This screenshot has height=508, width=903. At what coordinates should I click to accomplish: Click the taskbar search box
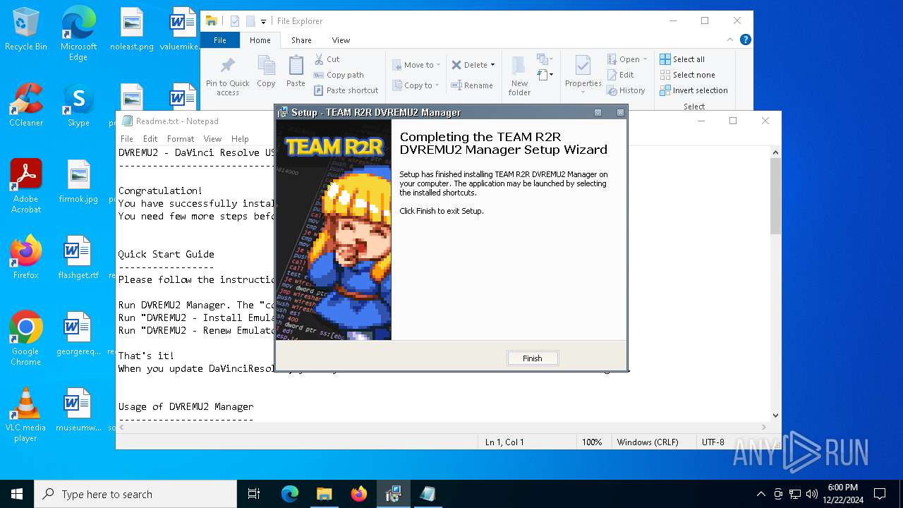135,494
